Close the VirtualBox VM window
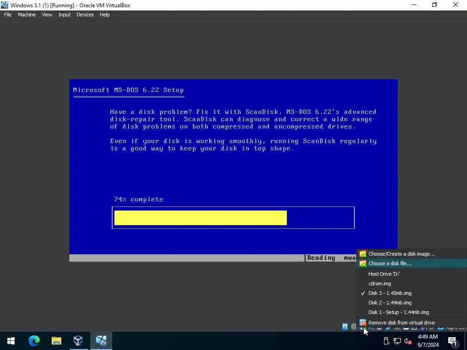467x350 pixels. point(456,5)
